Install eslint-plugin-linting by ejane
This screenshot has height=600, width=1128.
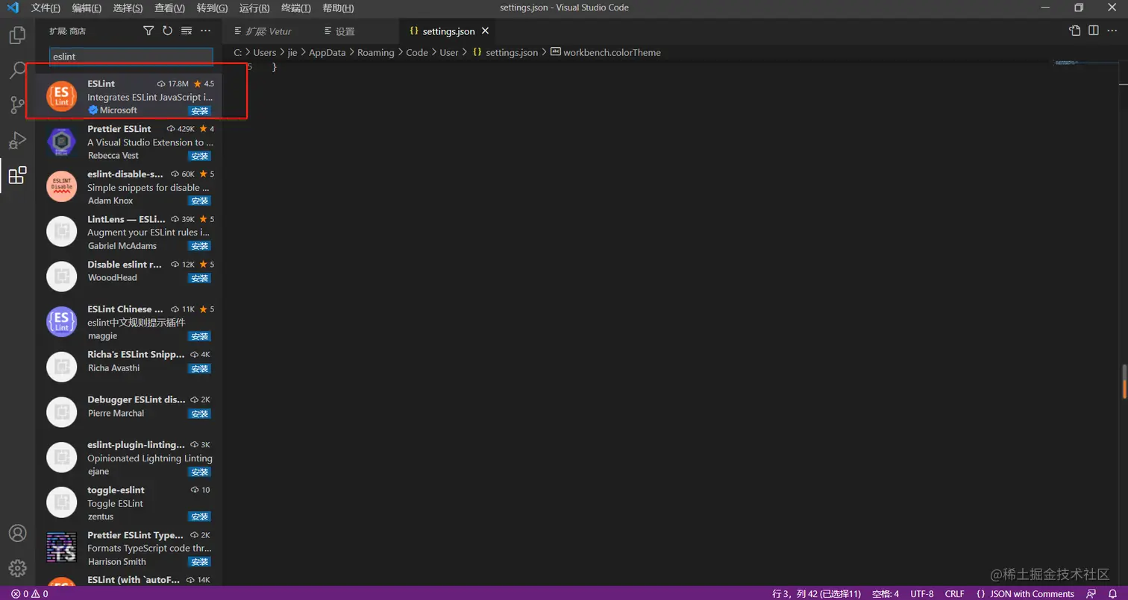[199, 472]
